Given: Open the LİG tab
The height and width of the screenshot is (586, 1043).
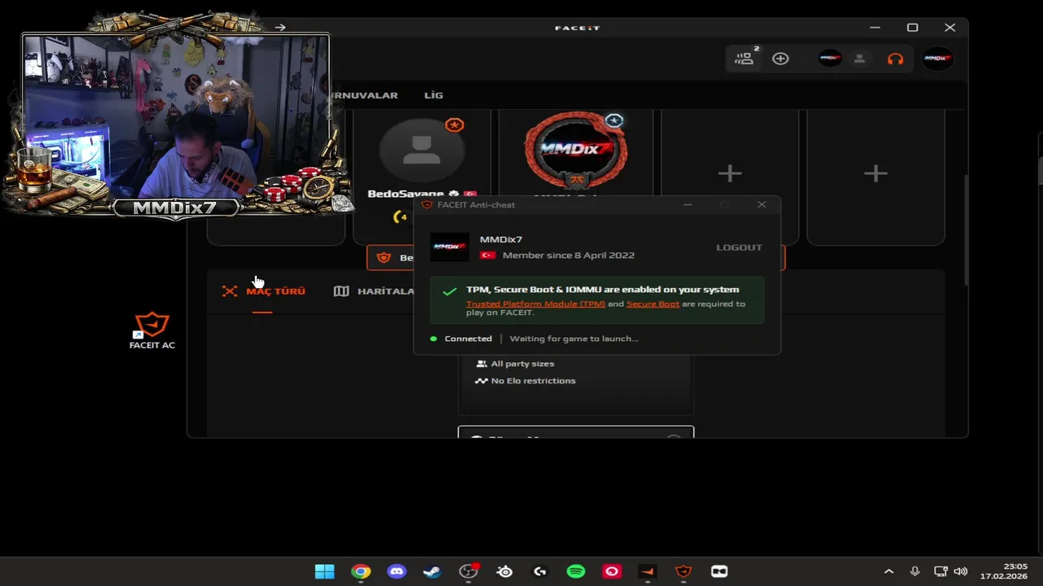Looking at the screenshot, I should [433, 95].
